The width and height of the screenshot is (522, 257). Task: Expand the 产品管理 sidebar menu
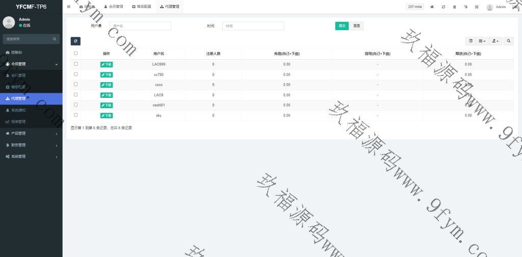point(31,134)
